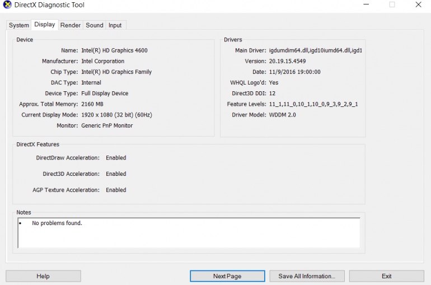Click the Notes text box

(189, 233)
